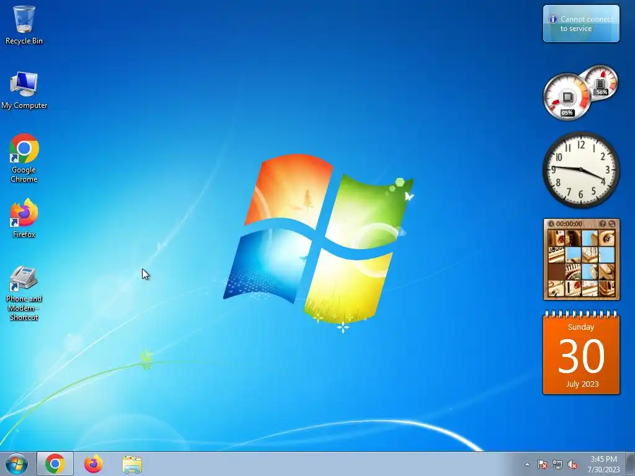This screenshot has width=635, height=476.
Task: Open the Action Center flag icon
Action: [542, 464]
